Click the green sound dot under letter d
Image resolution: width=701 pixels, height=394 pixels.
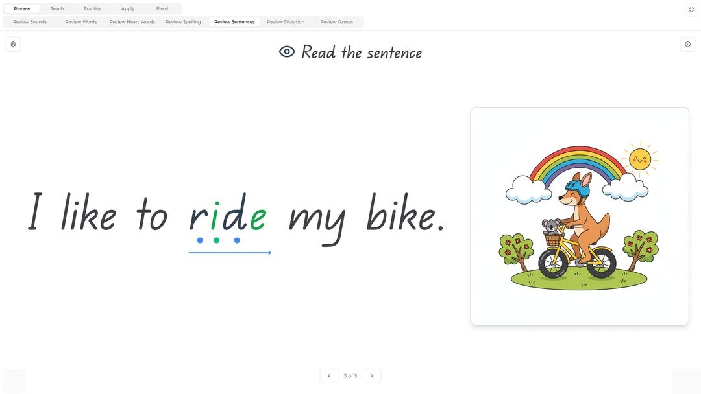tap(216, 240)
